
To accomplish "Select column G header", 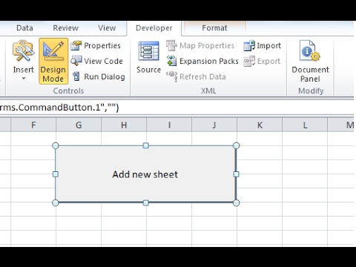I will (x=79, y=125).
